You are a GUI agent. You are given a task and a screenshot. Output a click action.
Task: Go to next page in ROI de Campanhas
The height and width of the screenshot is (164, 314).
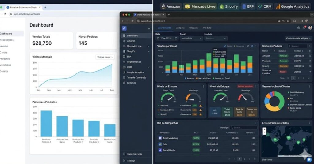(x=250, y=159)
